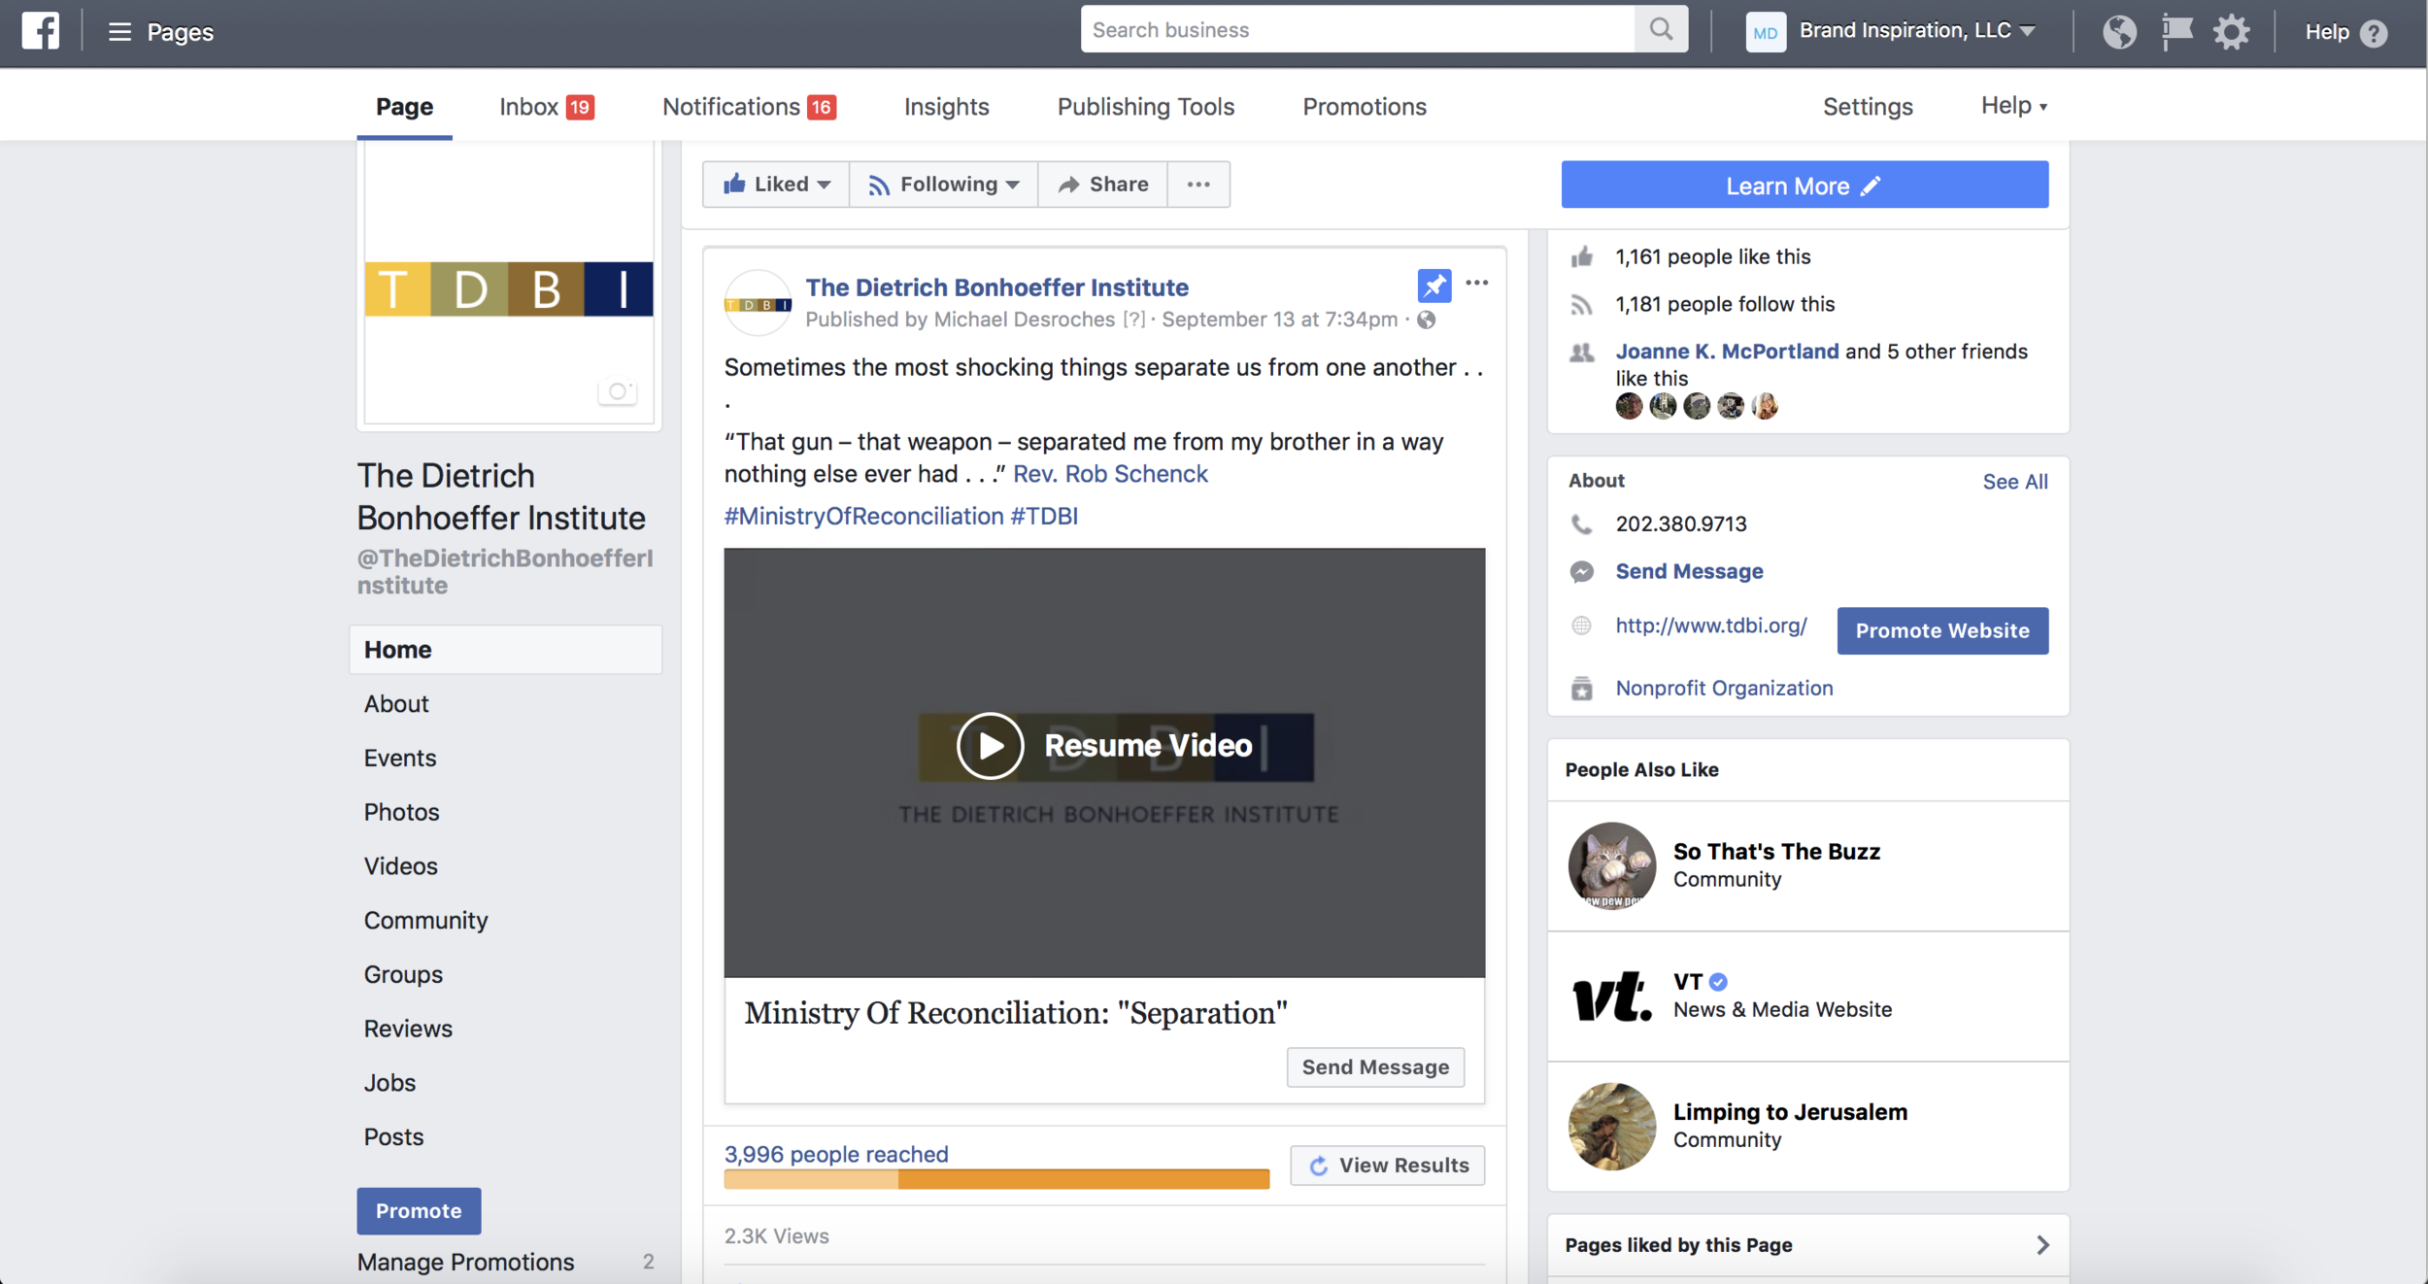Select About in the left sidebar
The width and height of the screenshot is (2428, 1284).
(x=396, y=704)
